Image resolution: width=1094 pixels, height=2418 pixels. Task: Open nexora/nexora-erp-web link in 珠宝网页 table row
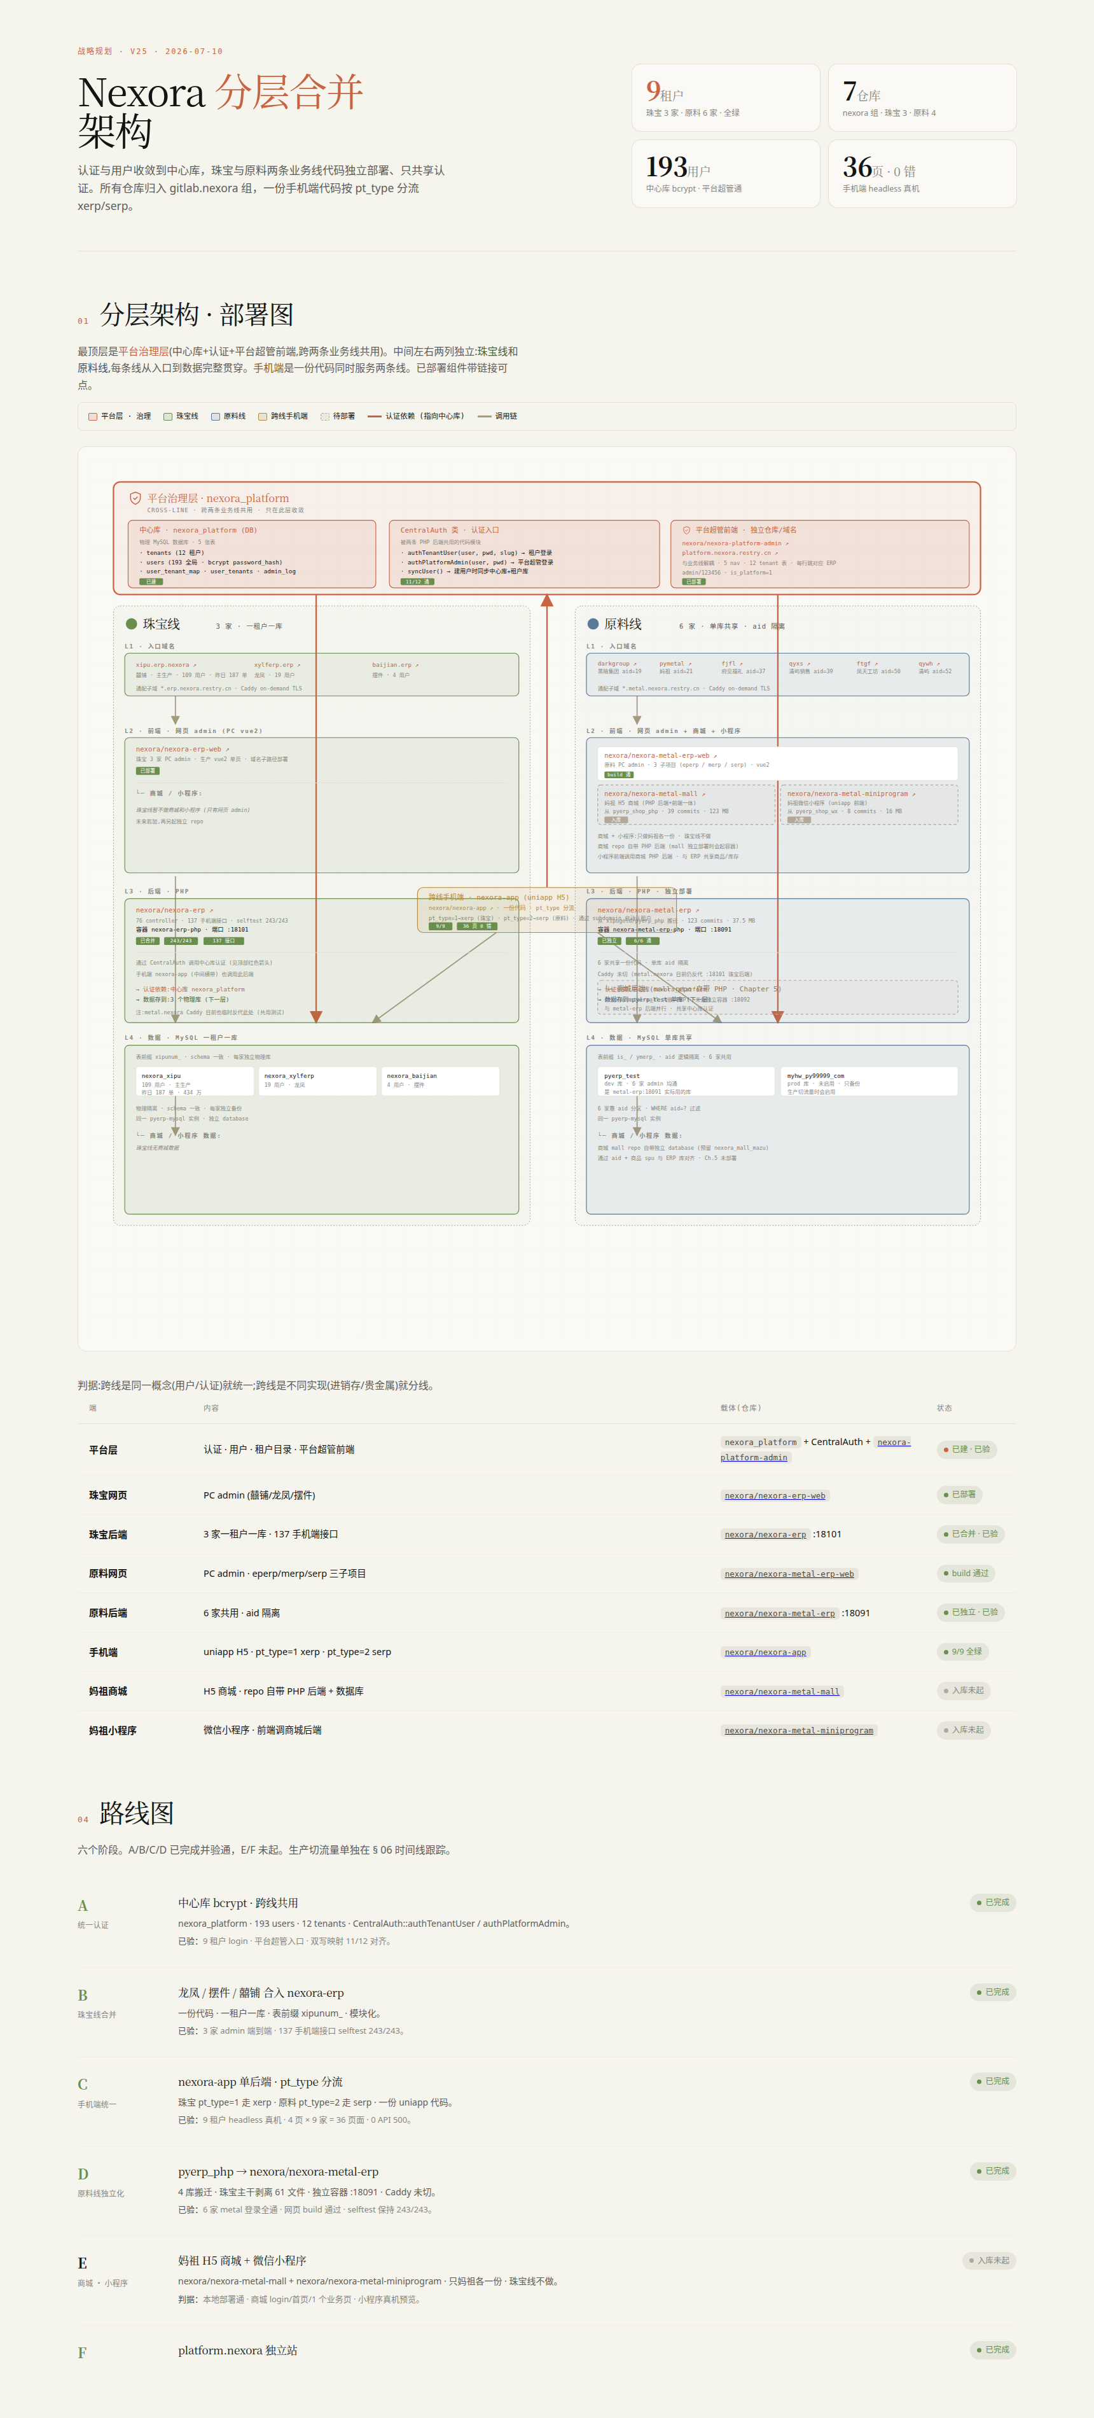[x=775, y=1495]
